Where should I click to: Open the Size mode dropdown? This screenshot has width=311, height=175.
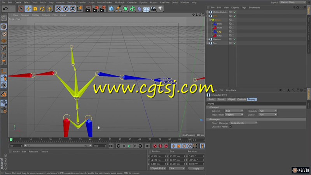(177, 168)
